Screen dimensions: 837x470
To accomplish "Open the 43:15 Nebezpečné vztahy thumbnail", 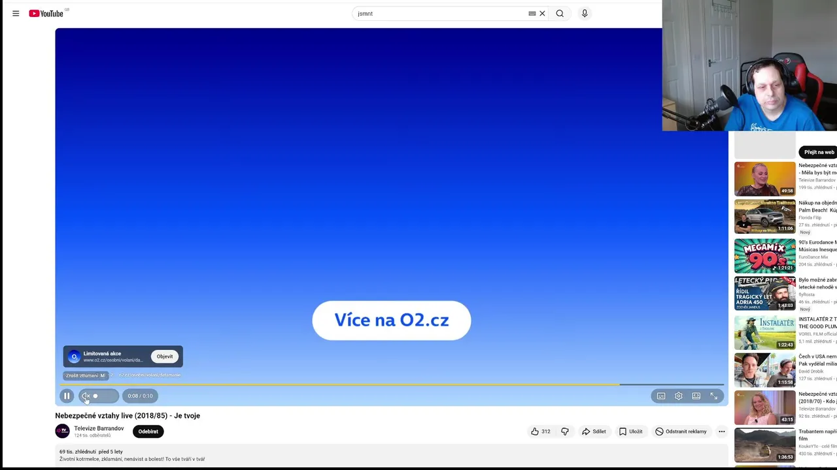I will [764, 407].
